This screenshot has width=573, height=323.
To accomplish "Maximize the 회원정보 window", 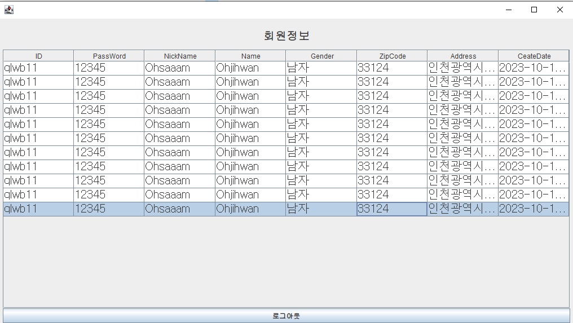I will click(534, 10).
